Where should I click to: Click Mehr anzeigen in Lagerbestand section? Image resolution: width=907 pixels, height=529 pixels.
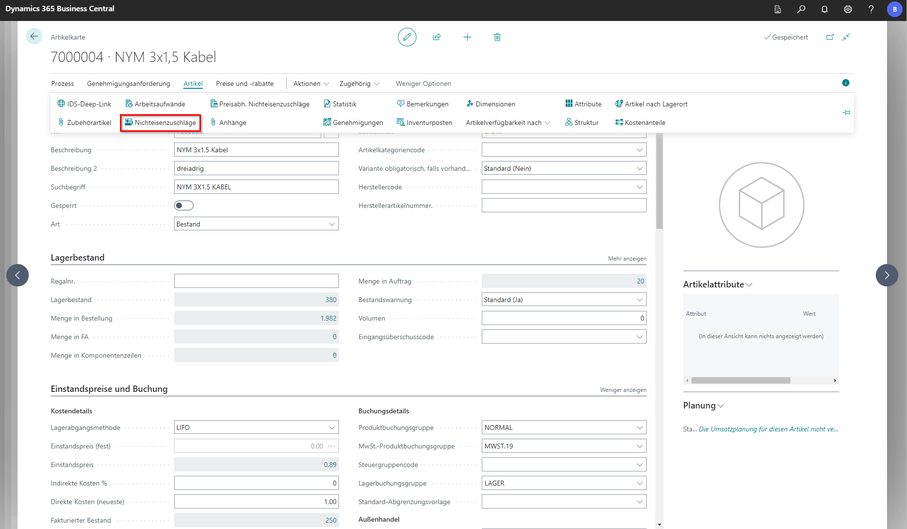(627, 259)
